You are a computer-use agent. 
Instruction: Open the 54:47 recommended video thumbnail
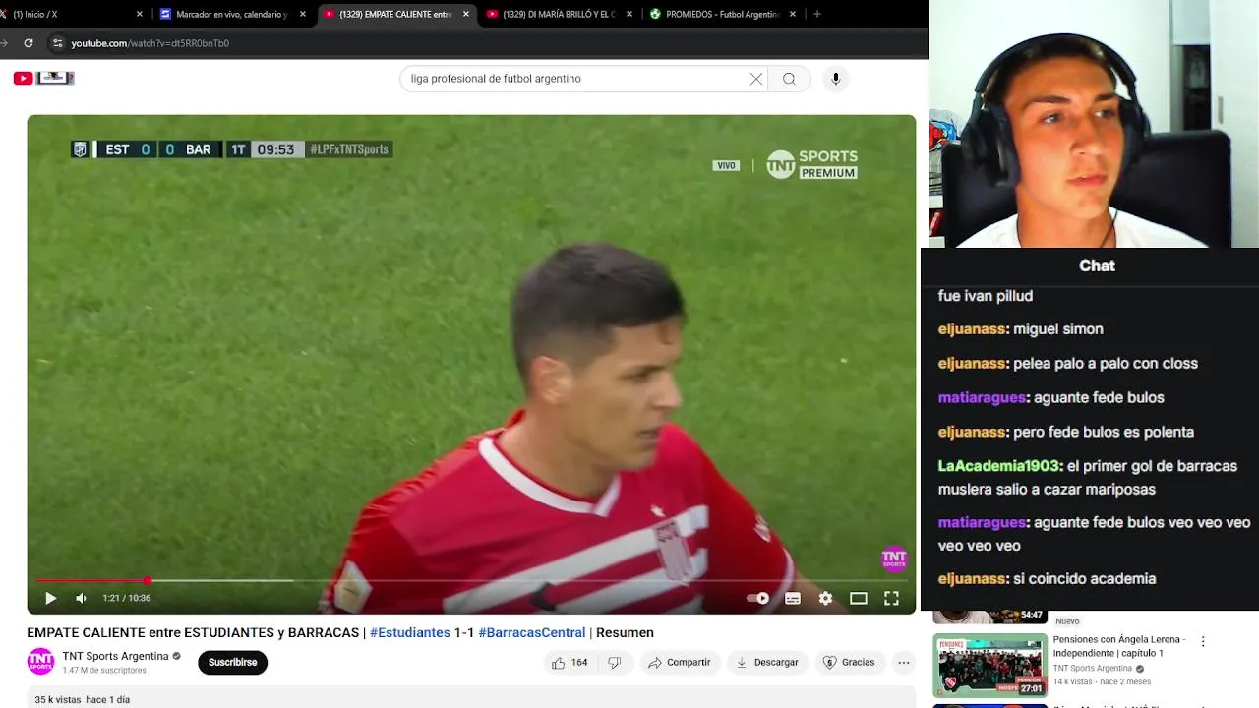point(989,617)
